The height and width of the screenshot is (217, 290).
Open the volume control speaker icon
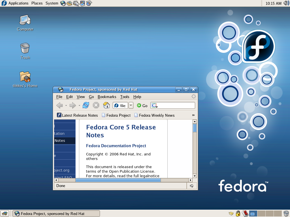286,3
